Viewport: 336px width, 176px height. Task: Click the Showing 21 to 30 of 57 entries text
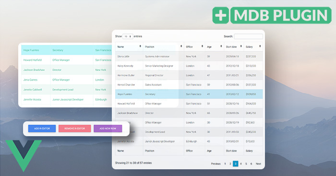(133, 163)
